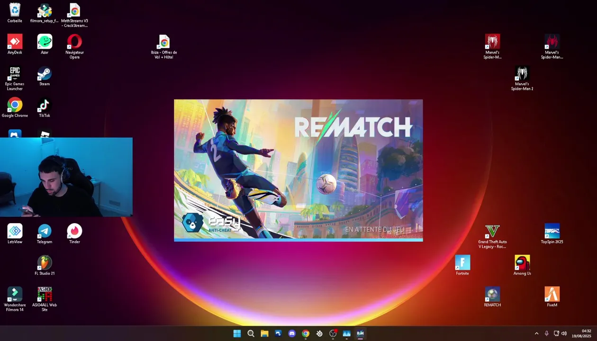
Task: Open taskbar Search
Action: click(251, 333)
